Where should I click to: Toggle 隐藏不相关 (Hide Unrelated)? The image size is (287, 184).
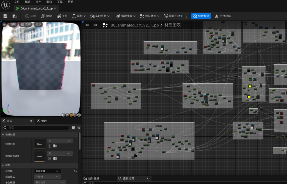click(x=173, y=16)
